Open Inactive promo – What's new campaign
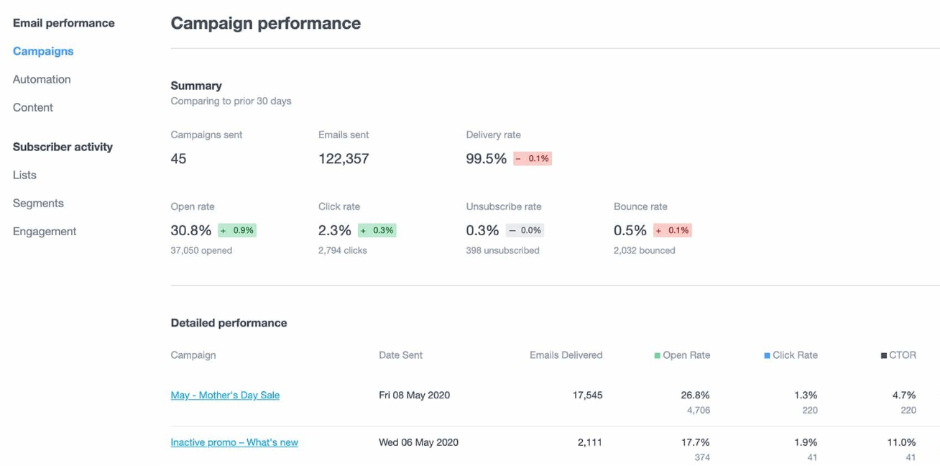Image resolution: width=940 pixels, height=466 pixels. pyautogui.click(x=234, y=442)
